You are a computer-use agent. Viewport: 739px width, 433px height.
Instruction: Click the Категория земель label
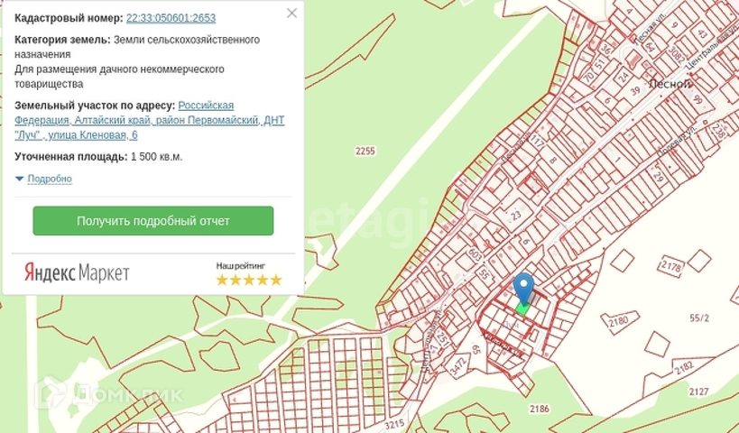(62, 40)
